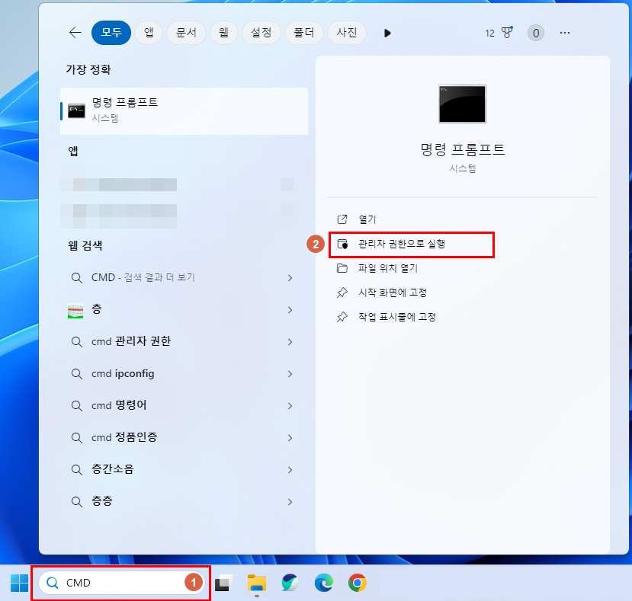
Task: Select the 설정 filter tab
Action: pyautogui.click(x=261, y=33)
